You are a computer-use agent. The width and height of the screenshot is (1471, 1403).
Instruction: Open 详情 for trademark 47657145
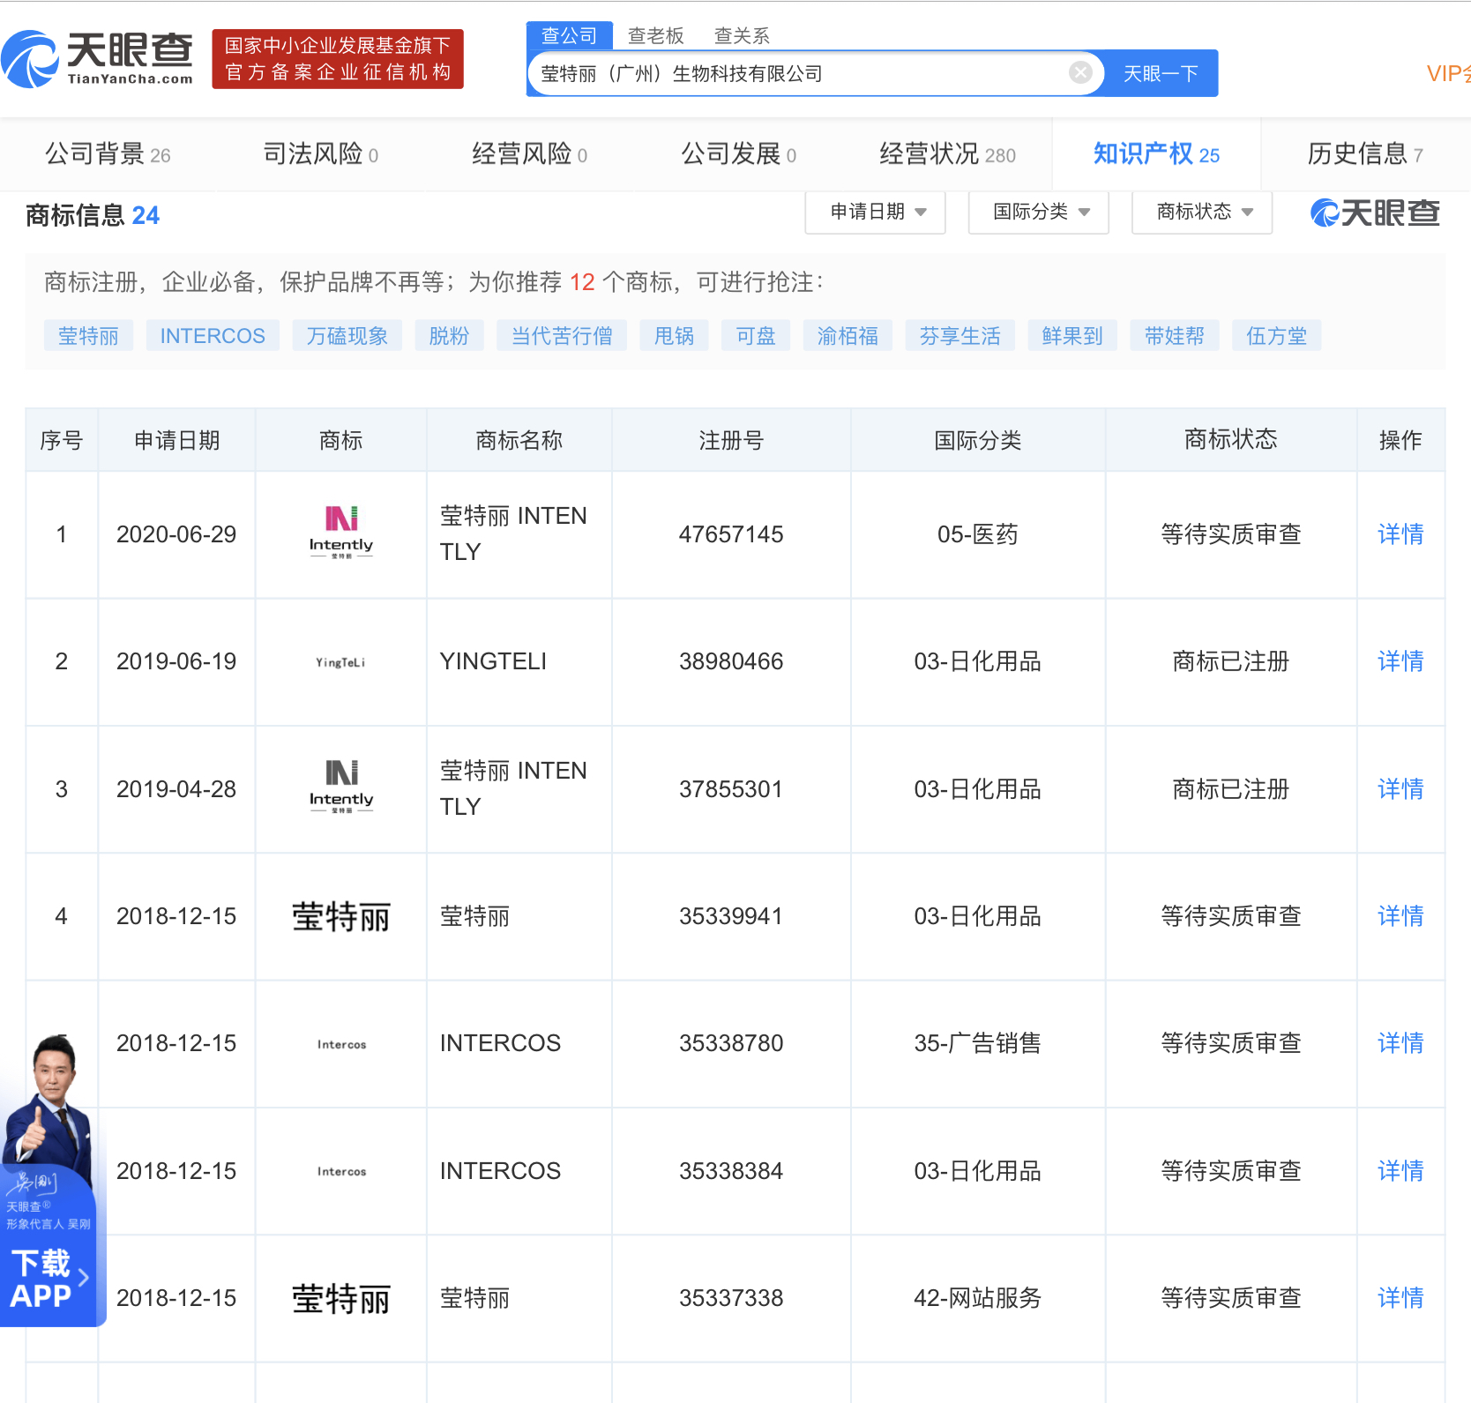[x=1400, y=534]
